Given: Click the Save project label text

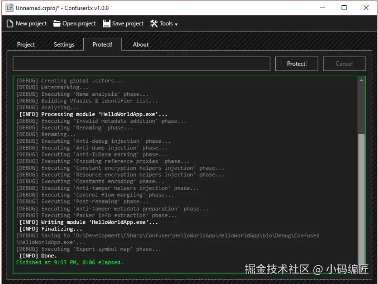Looking at the screenshot, I should point(128,24).
